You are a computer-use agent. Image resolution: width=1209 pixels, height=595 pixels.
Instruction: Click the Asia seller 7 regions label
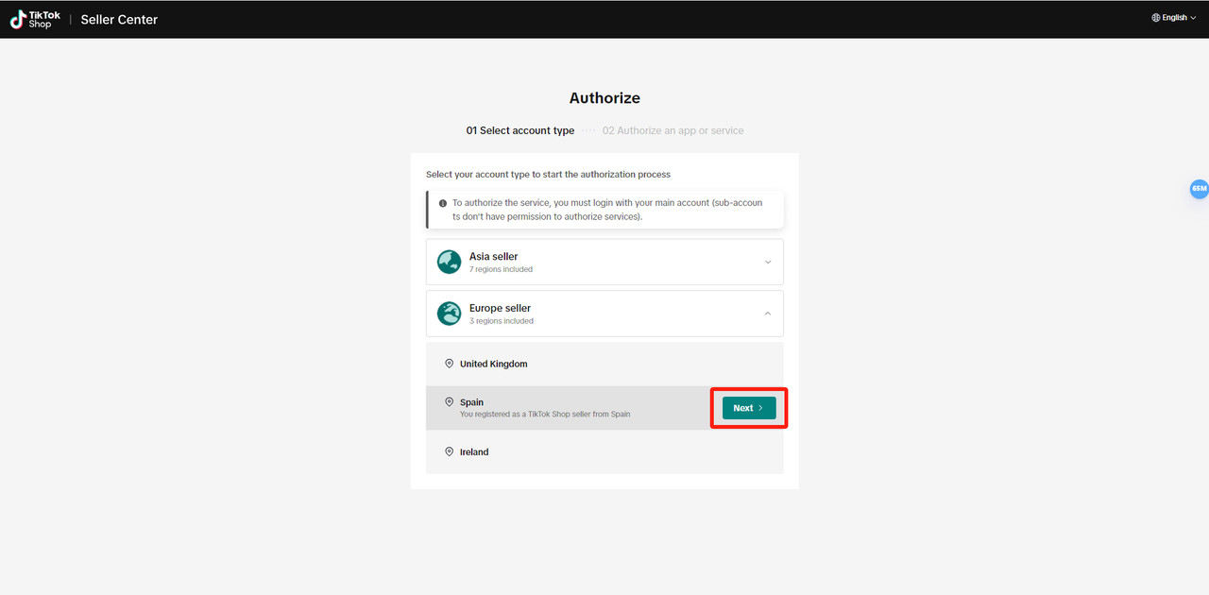501,269
